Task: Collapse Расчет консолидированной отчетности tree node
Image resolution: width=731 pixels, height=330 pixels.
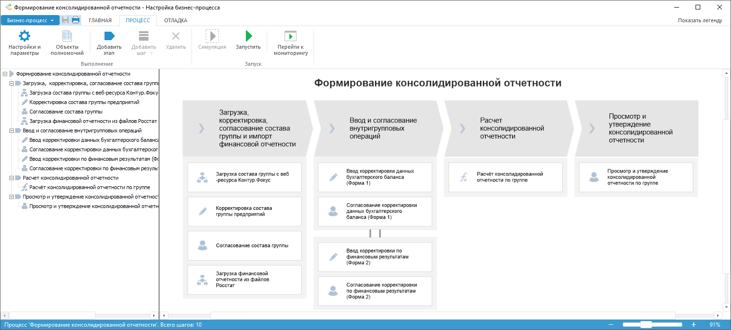Action: click(11, 178)
